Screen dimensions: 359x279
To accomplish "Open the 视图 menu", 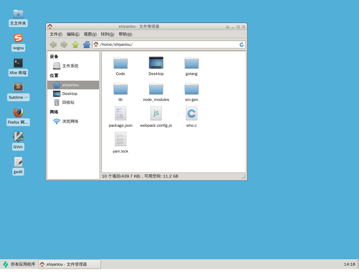I will coord(90,34).
